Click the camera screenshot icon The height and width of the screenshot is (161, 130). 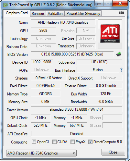[x=121, y=13]
